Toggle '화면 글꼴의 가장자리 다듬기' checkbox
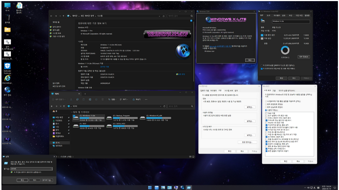The image size is (339, 190). pos(267,151)
